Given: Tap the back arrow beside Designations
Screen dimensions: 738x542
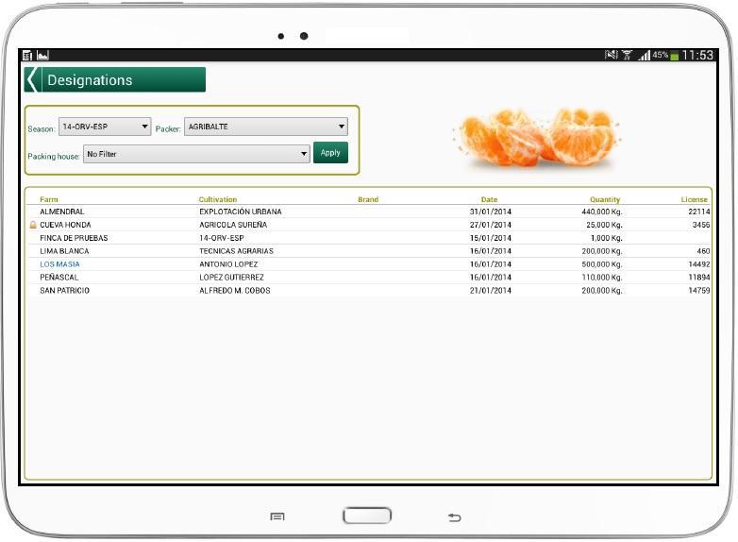Looking at the screenshot, I should pos(32,79).
